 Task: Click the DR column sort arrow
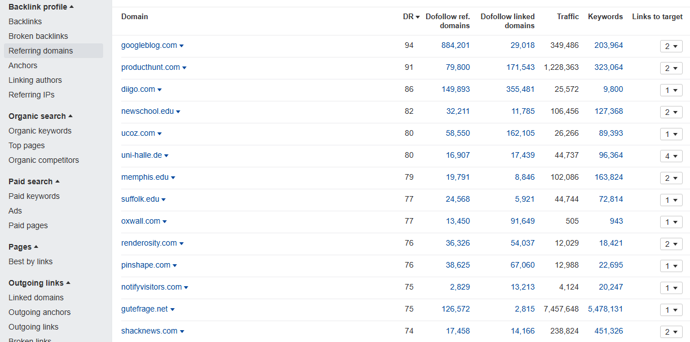(418, 17)
